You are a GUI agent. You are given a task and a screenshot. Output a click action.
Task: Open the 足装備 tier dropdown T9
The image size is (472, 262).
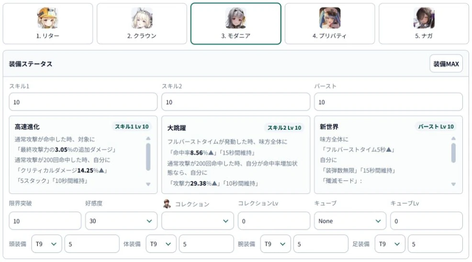tap(390, 244)
